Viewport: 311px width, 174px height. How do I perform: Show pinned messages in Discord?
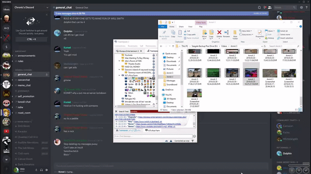click(x=265, y=7)
